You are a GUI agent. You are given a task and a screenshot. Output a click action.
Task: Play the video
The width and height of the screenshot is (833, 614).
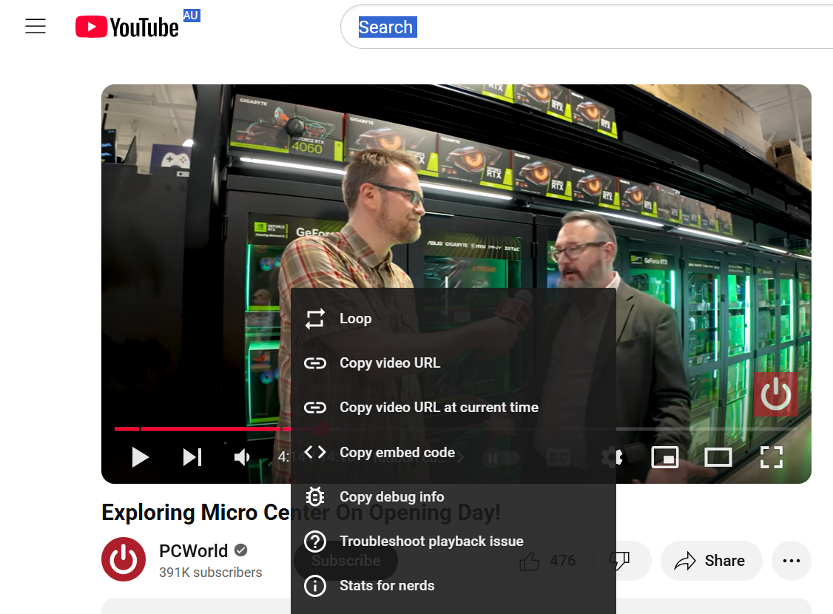point(140,457)
